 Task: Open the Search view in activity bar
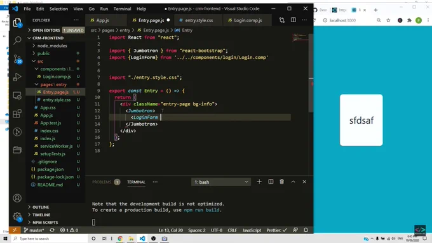click(x=17, y=41)
